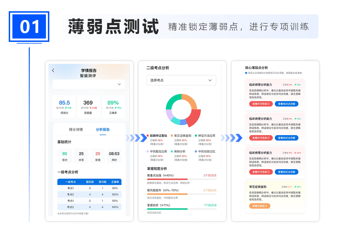Click the 正确率 column header in the table

(115, 182)
